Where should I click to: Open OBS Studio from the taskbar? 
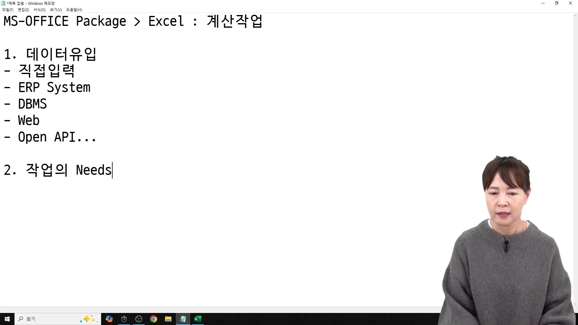coord(139,319)
